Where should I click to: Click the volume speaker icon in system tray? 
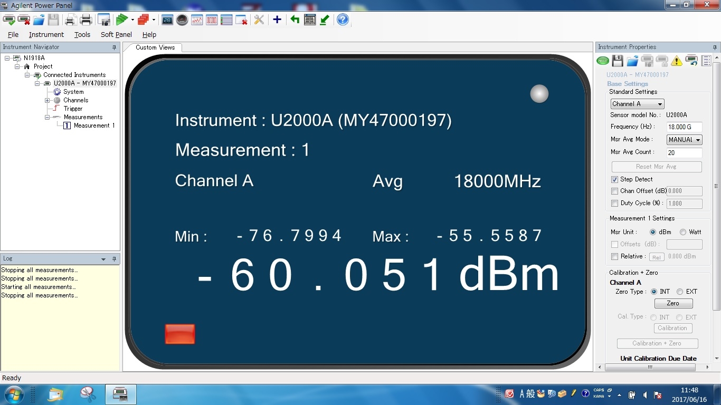pos(645,394)
